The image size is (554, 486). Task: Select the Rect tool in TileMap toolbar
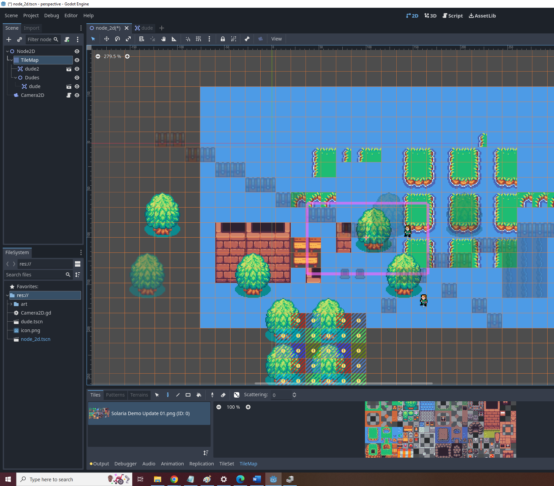pos(188,395)
